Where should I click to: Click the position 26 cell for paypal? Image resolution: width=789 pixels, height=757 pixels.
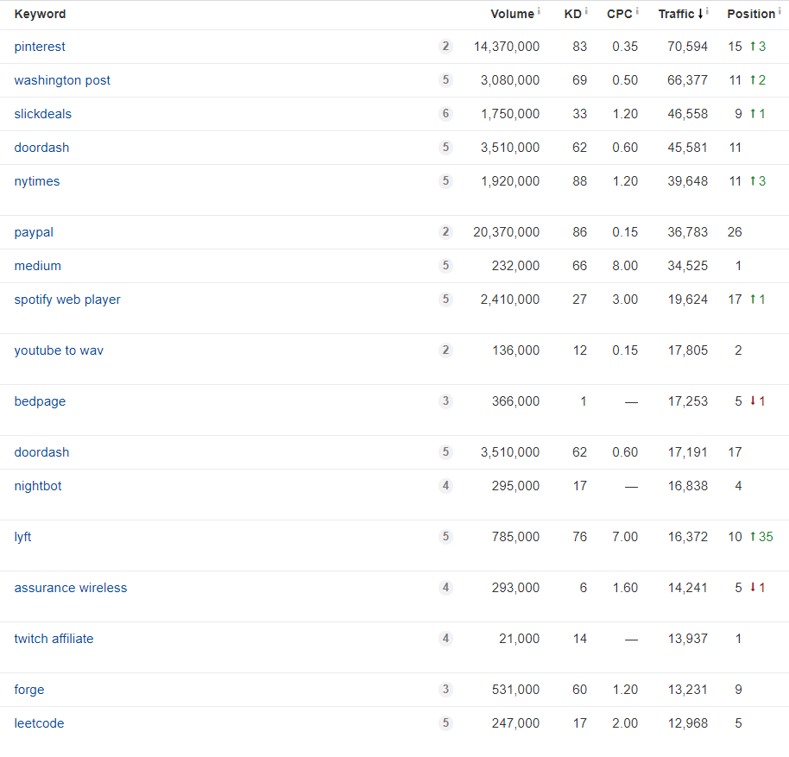735,232
